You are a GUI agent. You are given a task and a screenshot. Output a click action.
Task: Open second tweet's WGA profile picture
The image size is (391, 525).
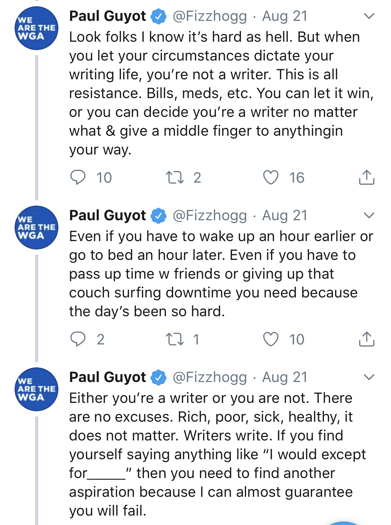[36, 228]
